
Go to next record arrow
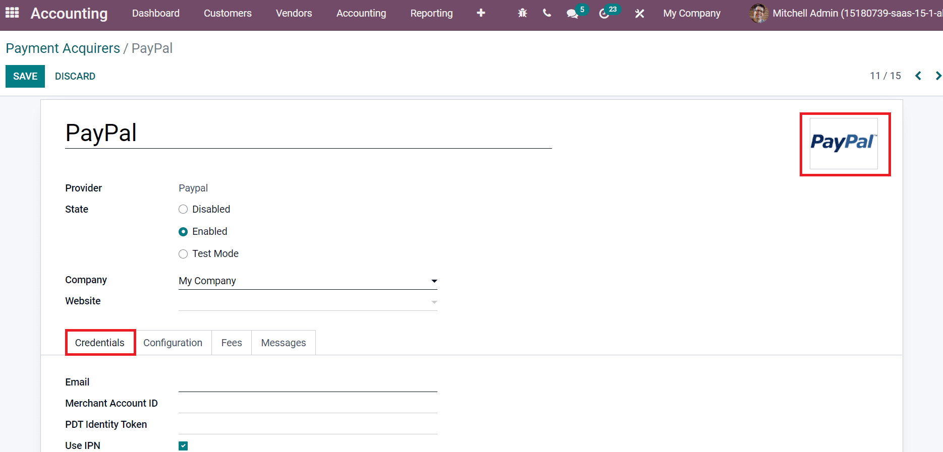(938, 76)
